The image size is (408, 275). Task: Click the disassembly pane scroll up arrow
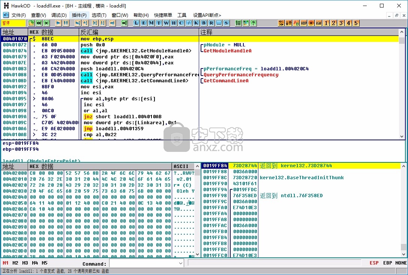coord(402,32)
